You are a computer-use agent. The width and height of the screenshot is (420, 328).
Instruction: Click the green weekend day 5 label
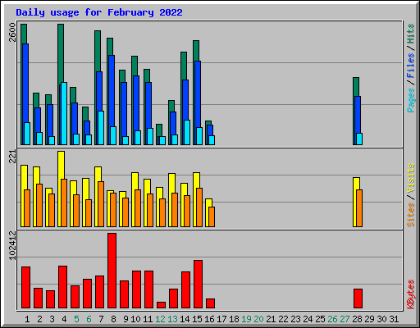coord(76,319)
